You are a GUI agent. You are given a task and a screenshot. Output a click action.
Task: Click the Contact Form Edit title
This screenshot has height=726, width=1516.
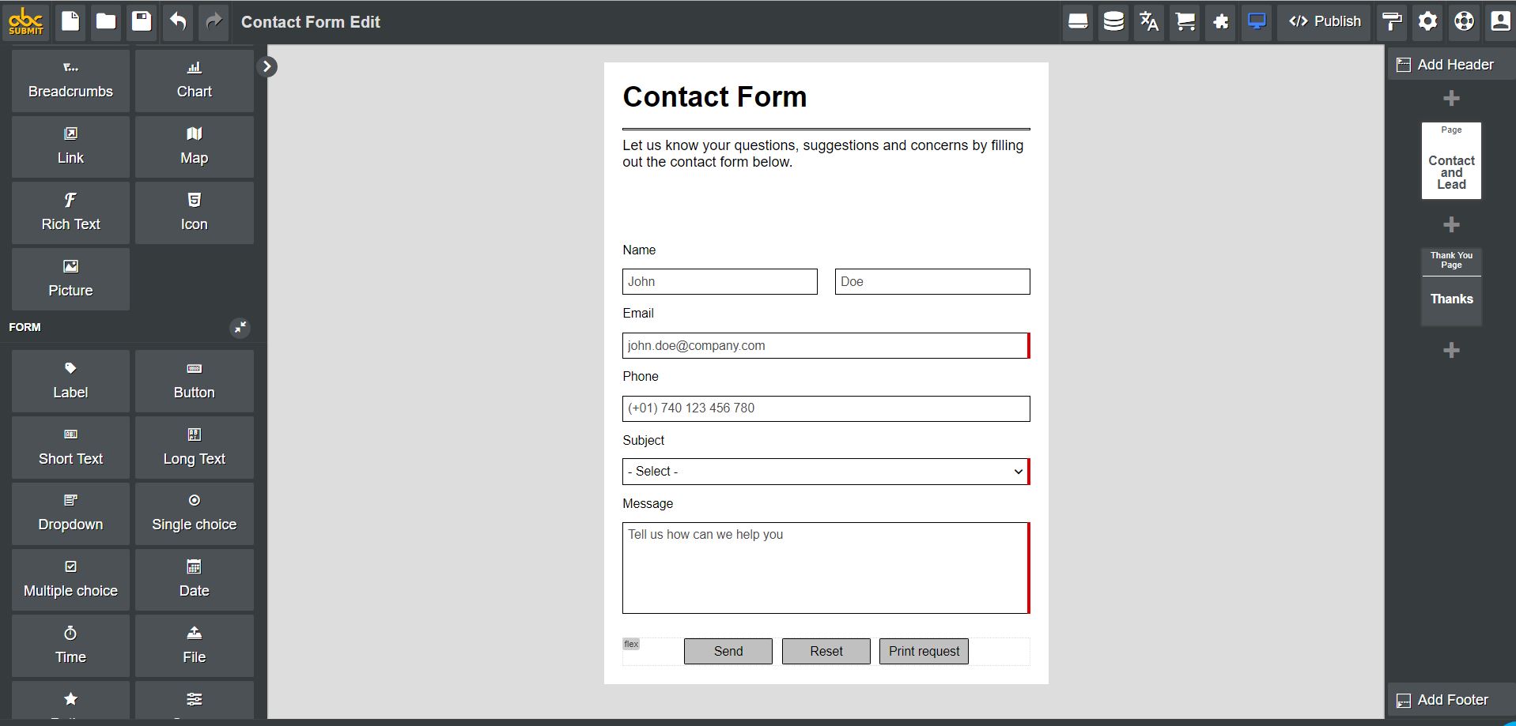coord(311,22)
